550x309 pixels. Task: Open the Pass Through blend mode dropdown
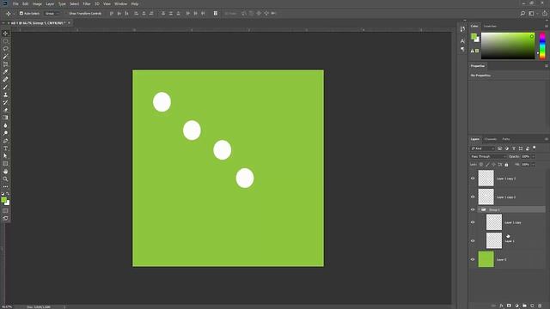coord(488,156)
